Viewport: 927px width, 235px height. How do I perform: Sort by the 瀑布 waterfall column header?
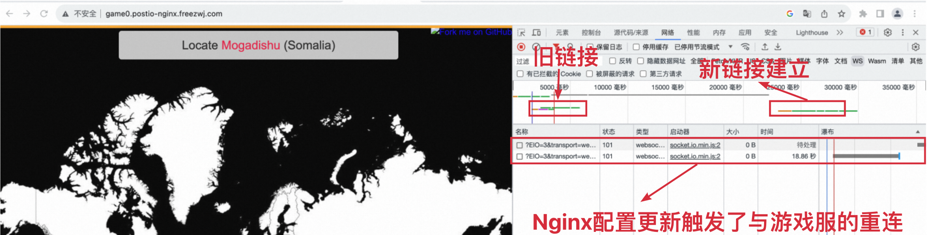(827, 131)
